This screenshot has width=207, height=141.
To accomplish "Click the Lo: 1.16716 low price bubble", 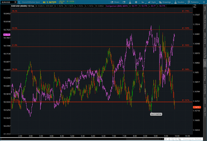I will pos(156,114).
